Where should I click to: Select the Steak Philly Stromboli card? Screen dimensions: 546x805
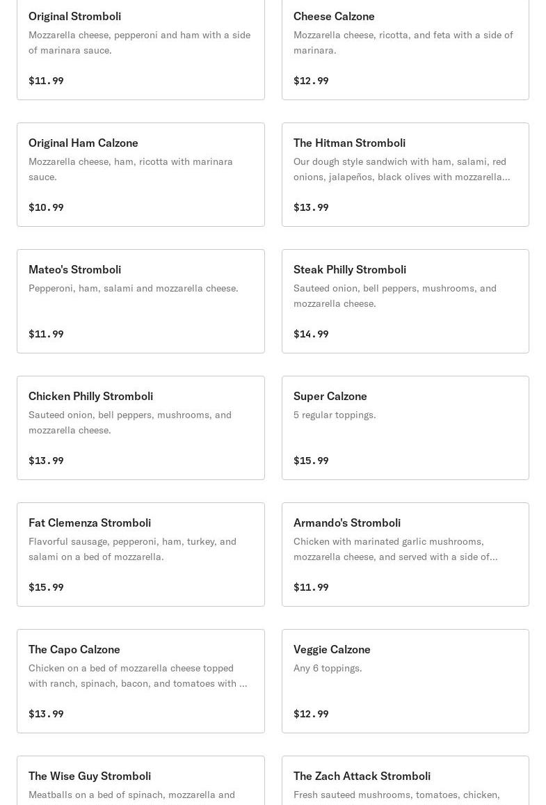click(x=405, y=301)
